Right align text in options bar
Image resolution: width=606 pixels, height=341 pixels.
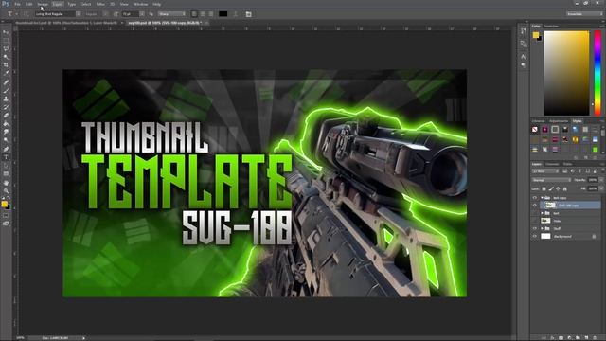pos(210,14)
